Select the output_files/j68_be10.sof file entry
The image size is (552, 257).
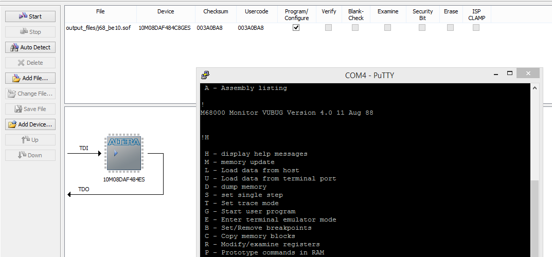[x=98, y=28]
